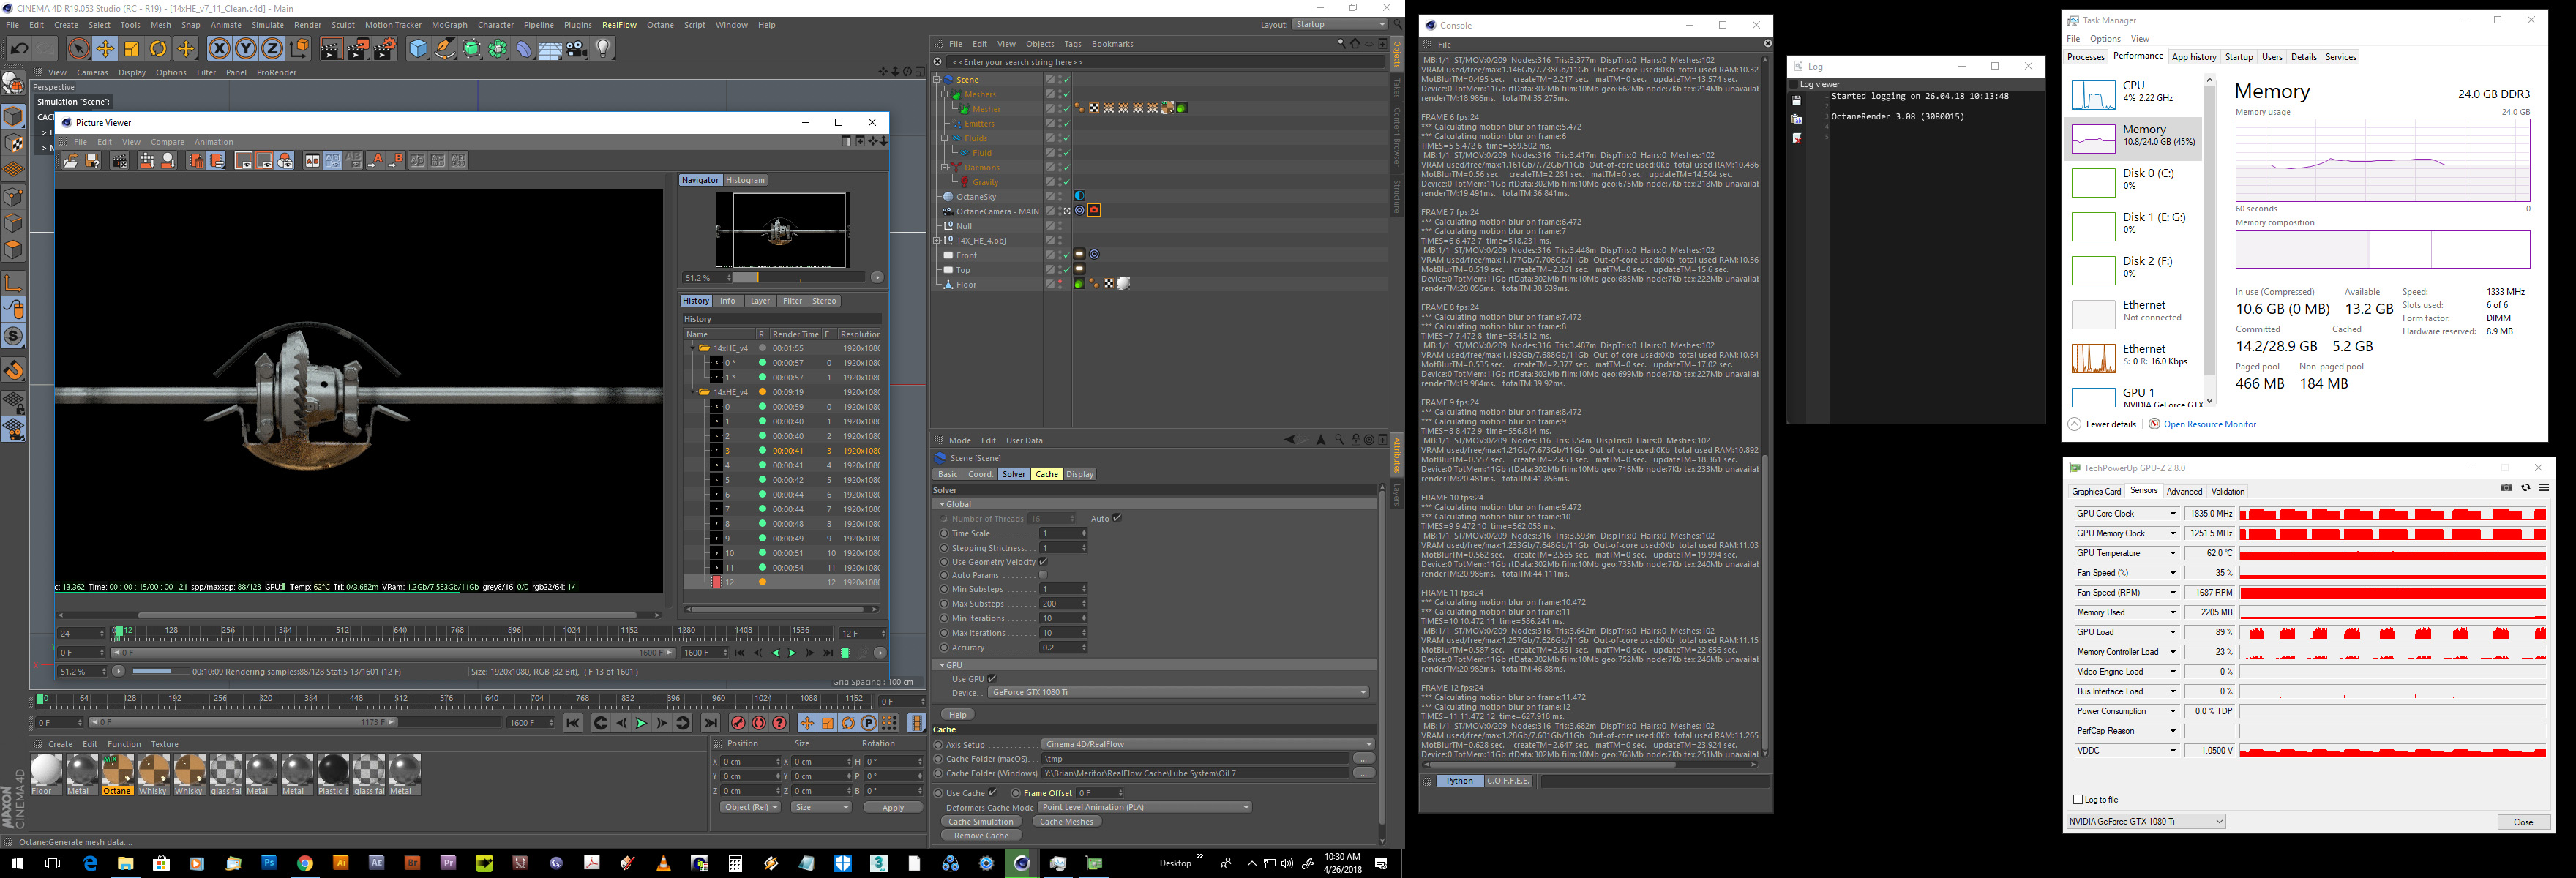Click Picture Viewer's open image folder icon
Viewport: 2576px width, 878px height.
(70, 161)
